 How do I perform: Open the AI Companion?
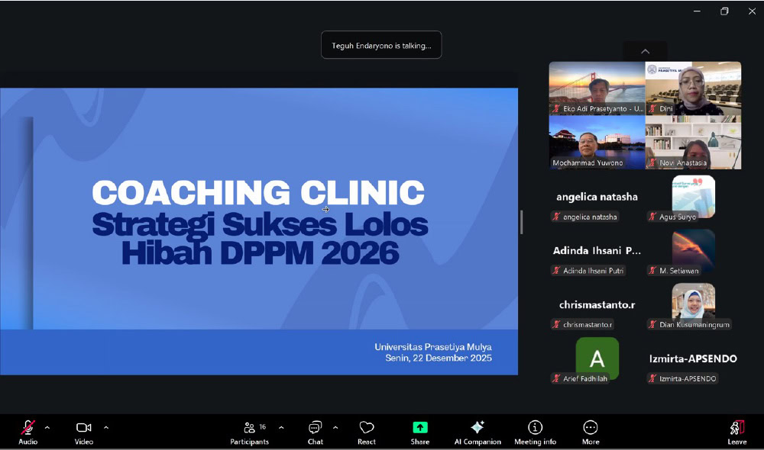coord(477,428)
